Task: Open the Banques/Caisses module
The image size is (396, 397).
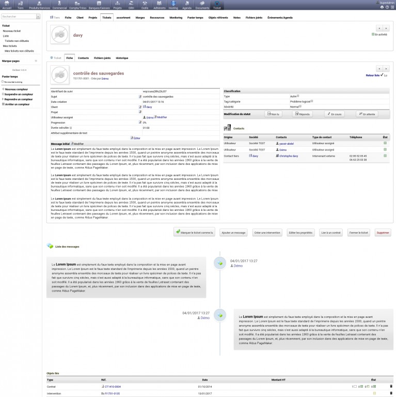Action: (99, 5)
